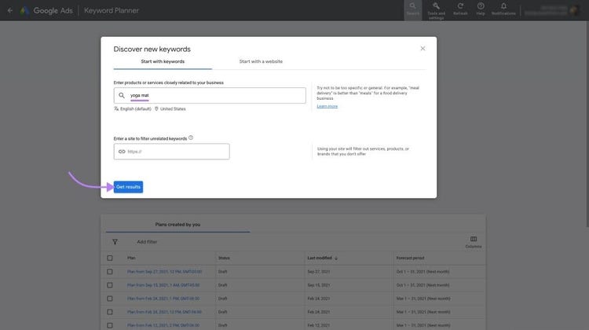Viewport: 589px width, 330px height.
Task: Open Plan from Feb 24, 2021, 1 PM
Action: pyautogui.click(x=163, y=299)
